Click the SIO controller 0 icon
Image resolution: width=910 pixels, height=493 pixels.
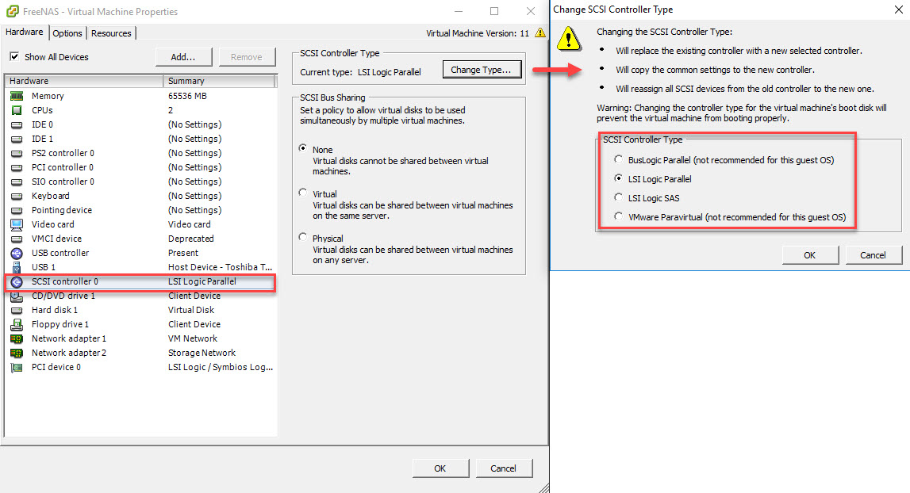coord(17,182)
